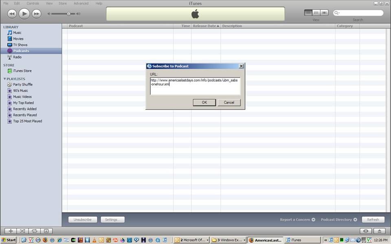
Task: Open the Controls menu
Action: pyautogui.click(x=33, y=4)
